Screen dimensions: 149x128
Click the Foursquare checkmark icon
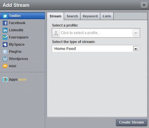5,37
